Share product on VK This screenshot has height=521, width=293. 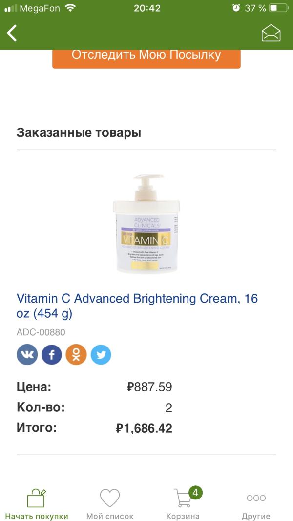[27, 355]
